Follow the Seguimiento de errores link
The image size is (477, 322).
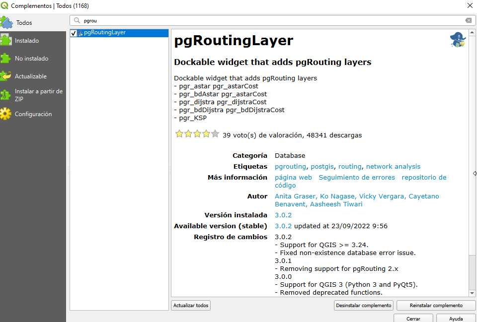357,178
